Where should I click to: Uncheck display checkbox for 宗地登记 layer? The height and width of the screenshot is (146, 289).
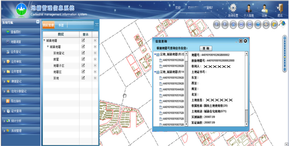point(83,53)
